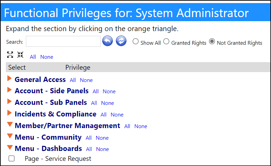Viewport: 271px width, 166px height.
Task: Select the Not Granted Rights radio button
Action: tap(212, 41)
